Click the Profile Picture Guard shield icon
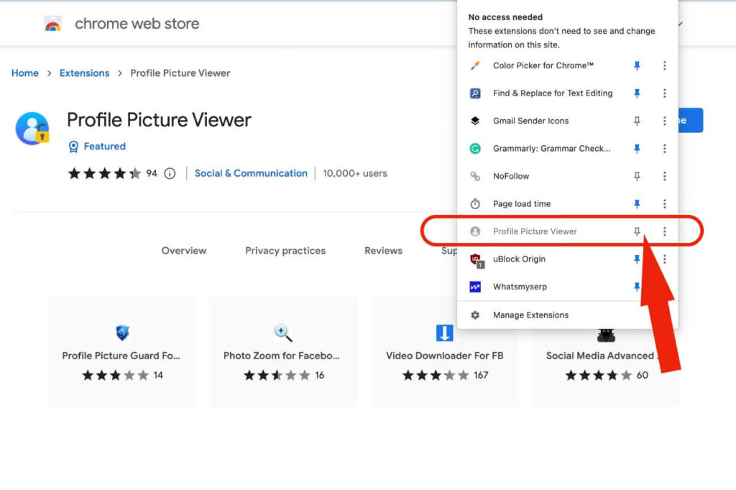Viewport: 736px width, 490px height. [122, 333]
